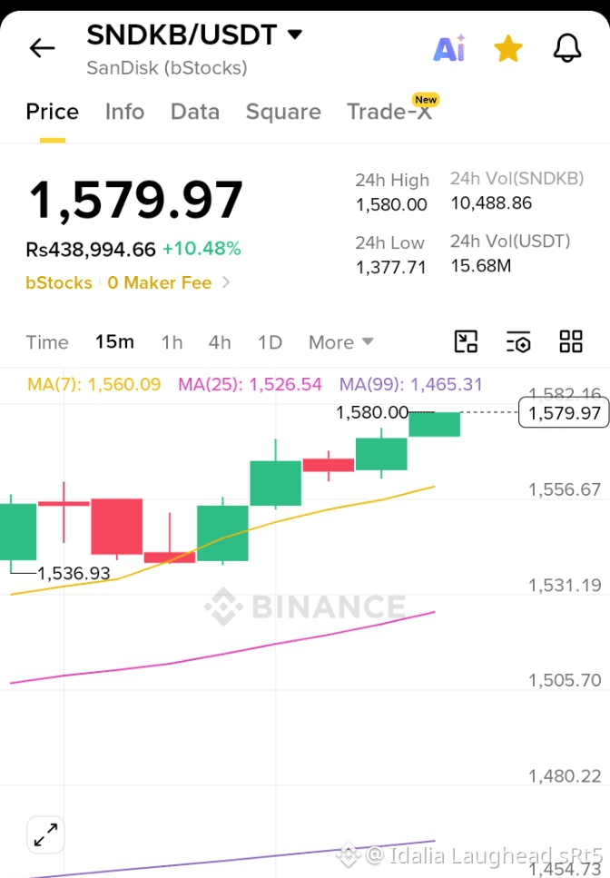Toggle the yellow favorite star

[x=508, y=48]
